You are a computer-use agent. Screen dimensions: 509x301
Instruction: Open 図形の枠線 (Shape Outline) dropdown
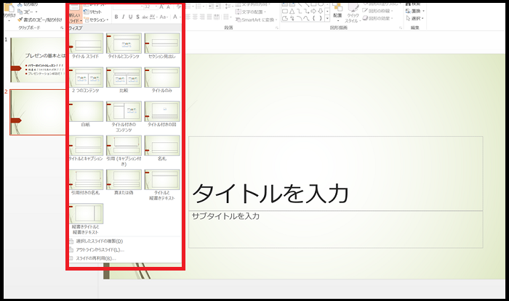coord(378,11)
